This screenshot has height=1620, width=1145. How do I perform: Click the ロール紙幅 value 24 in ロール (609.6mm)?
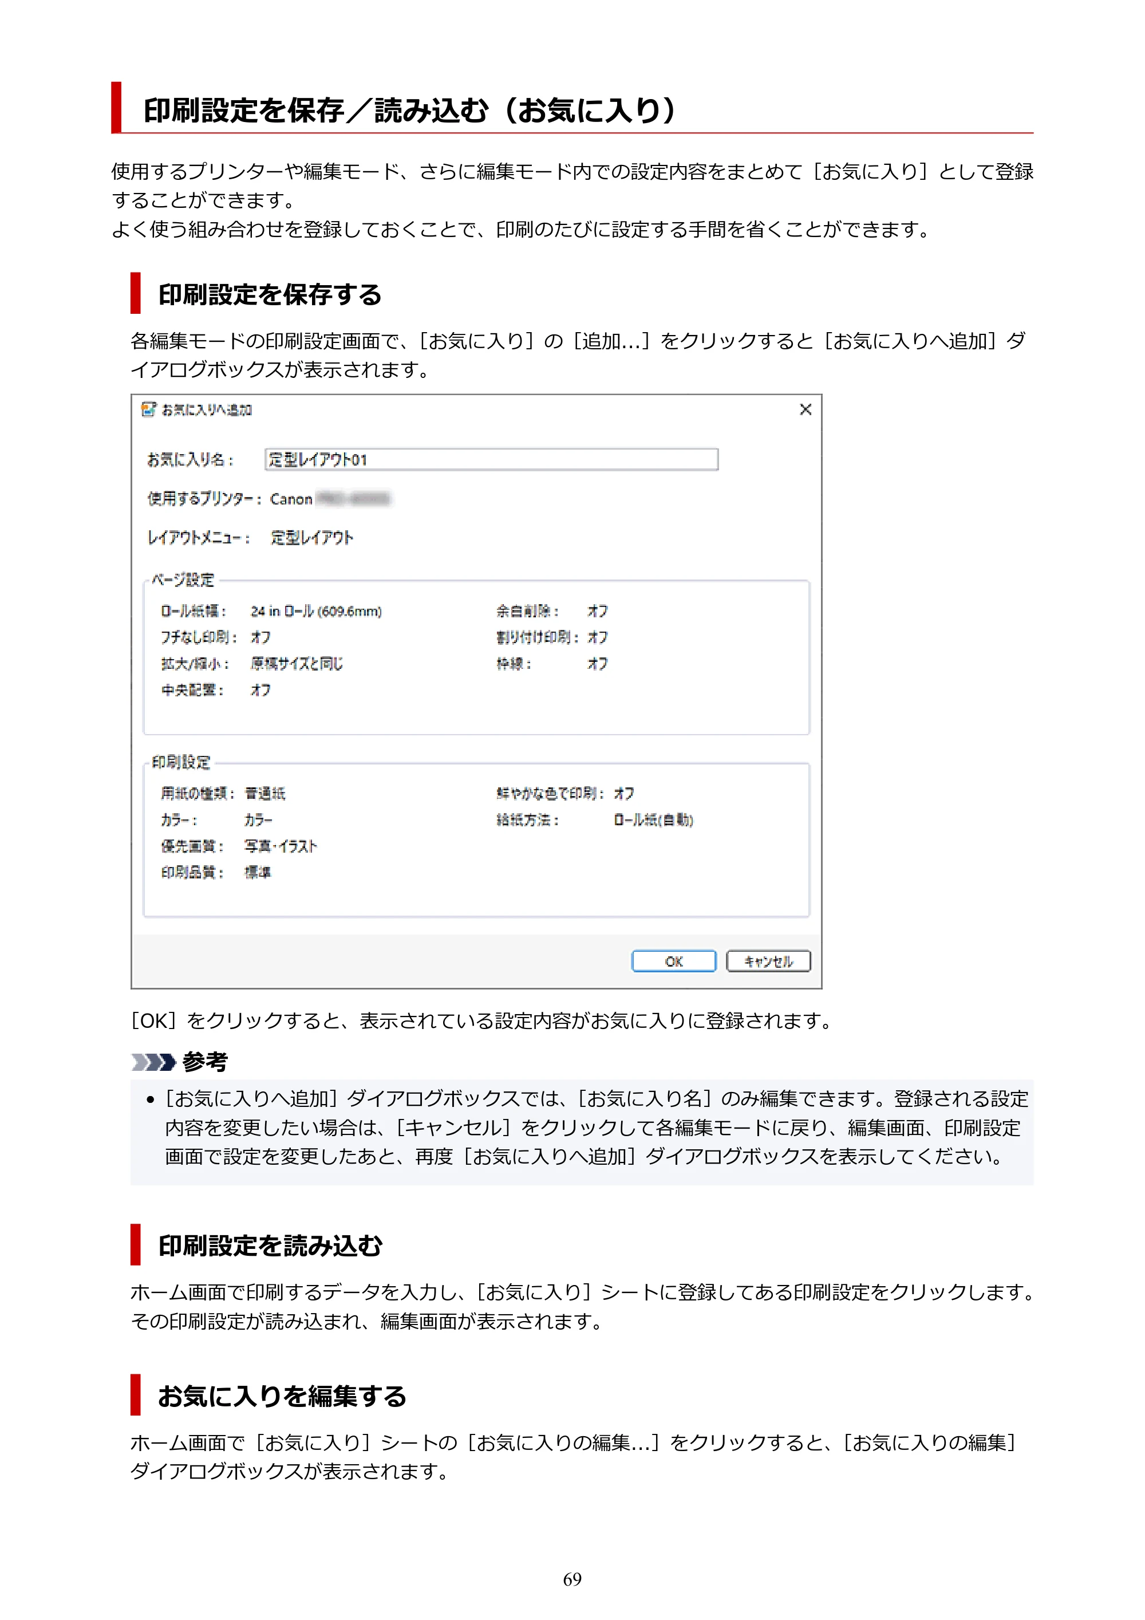(x=316, y=611)
